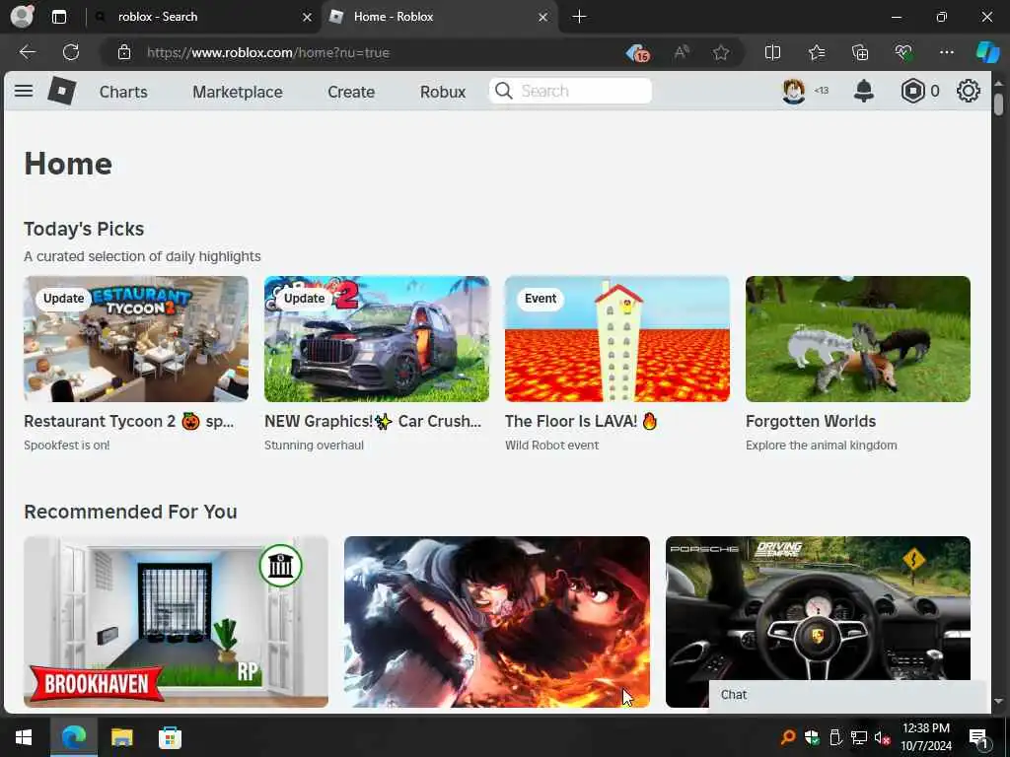The image size is (1010, 757).
Task: Expand the Chat panel
Action: (x=847, y=695)
